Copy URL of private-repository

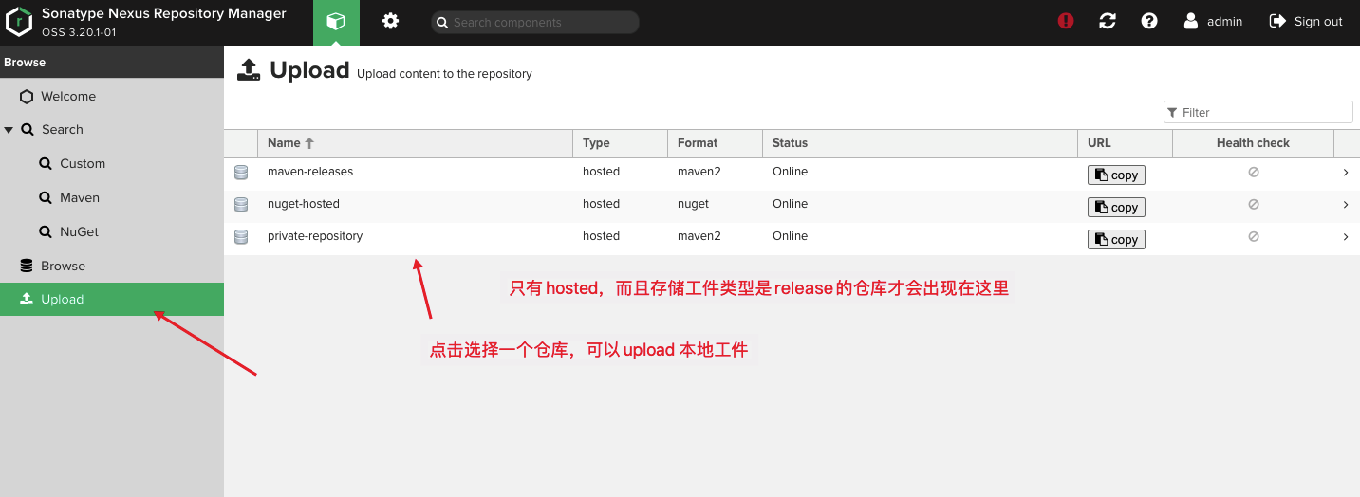[1116, 240]
